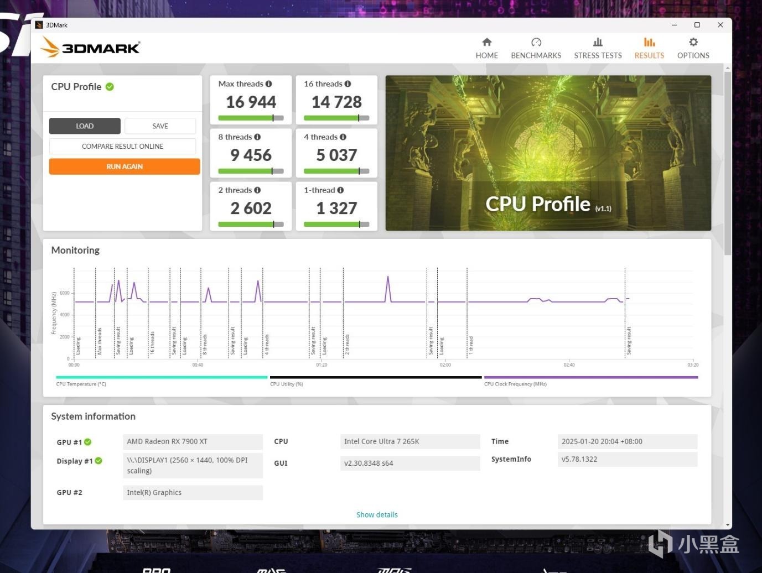The image size is (762, 573).
Task: Maximize the 3DMark window
Action: coord(697,25)
